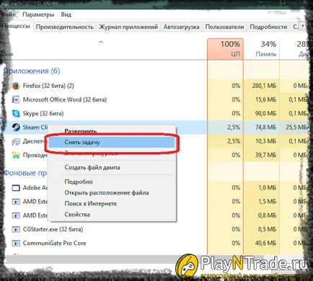The width and height of the screenshot is (313, 281).
Task: Select Microsoft Office Word (32 бита) row
Action: pyautogui.click(x=154, y=99)
